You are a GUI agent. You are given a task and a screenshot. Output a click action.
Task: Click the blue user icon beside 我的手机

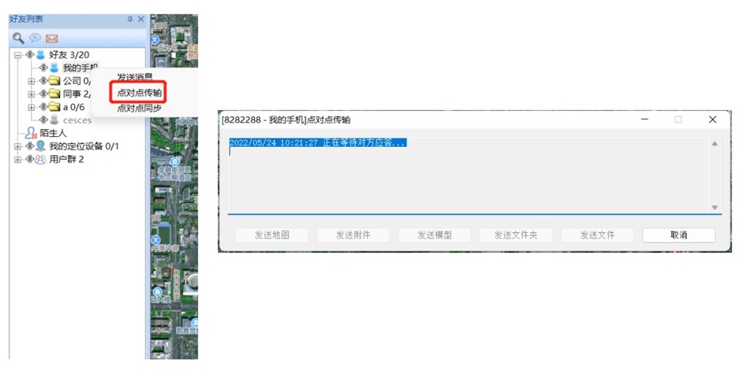[54, 68]
